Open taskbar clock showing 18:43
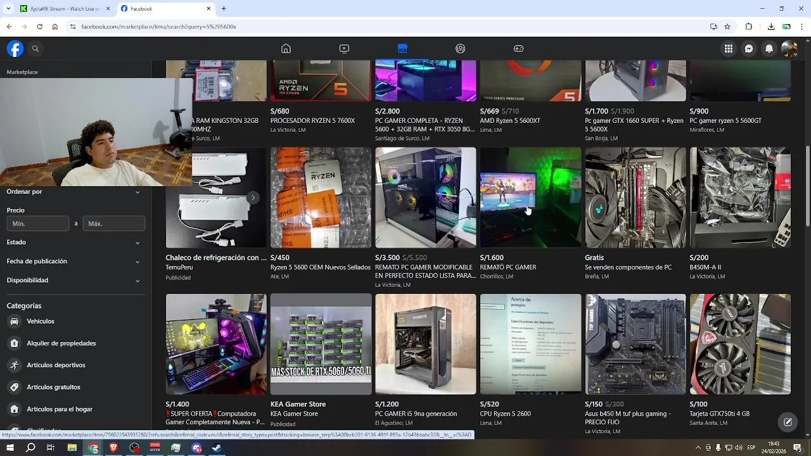811x456 pixels. 774,447
